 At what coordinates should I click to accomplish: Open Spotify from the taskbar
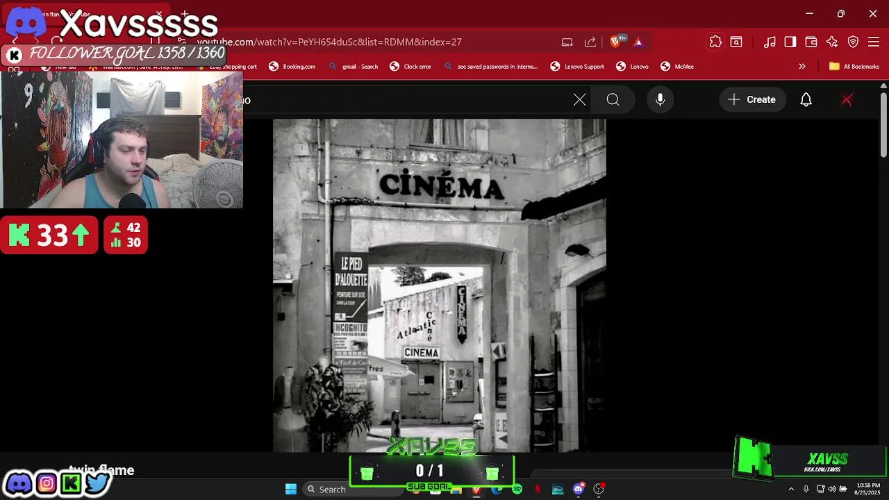click(x=517, y=490)
